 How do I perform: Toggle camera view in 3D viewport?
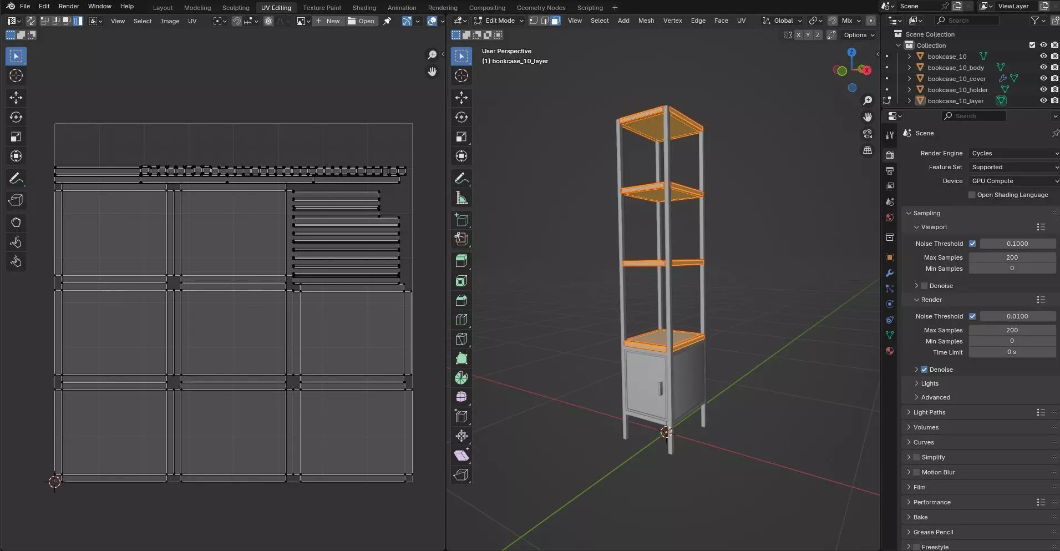point(868,134)
